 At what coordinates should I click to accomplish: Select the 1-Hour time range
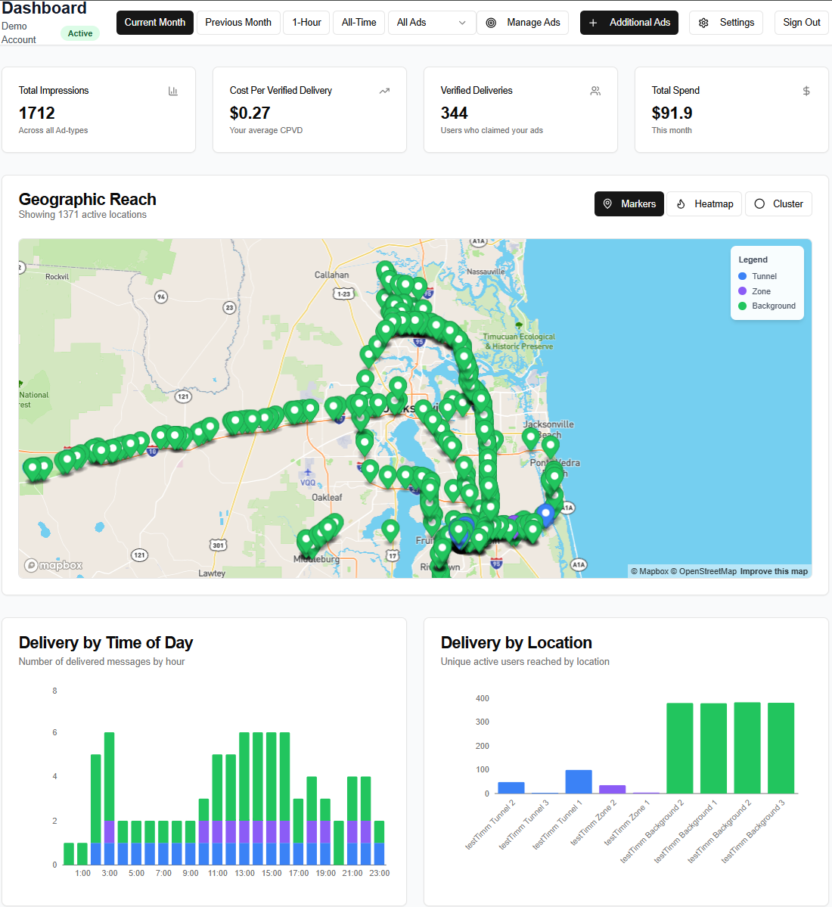pyautogui.click(x=306, y=23)
